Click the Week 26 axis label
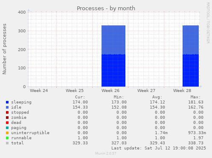The height and width of the screenshot is (158, 212). click(x=110, y=91)
